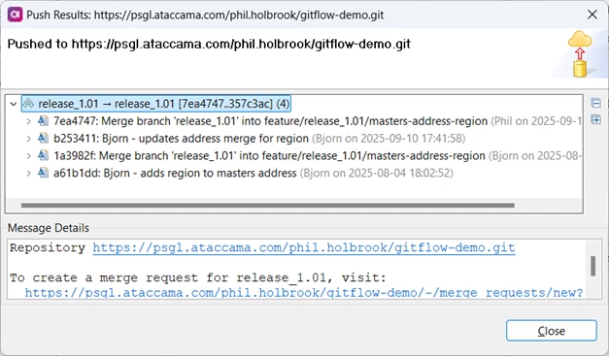The width and height of the screenshot is (609, 356).
Task: Select the release_1.01 → release_1.01 [7ea4747..357c3ac] row
Action: click(x=156, y=104)
